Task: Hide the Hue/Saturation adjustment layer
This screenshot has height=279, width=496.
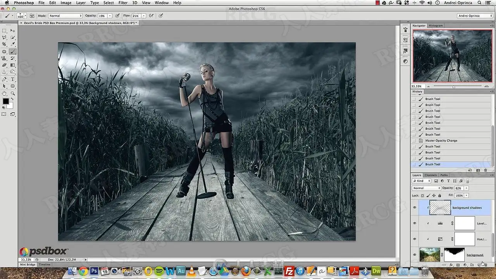Action: [x=415, y=239]
